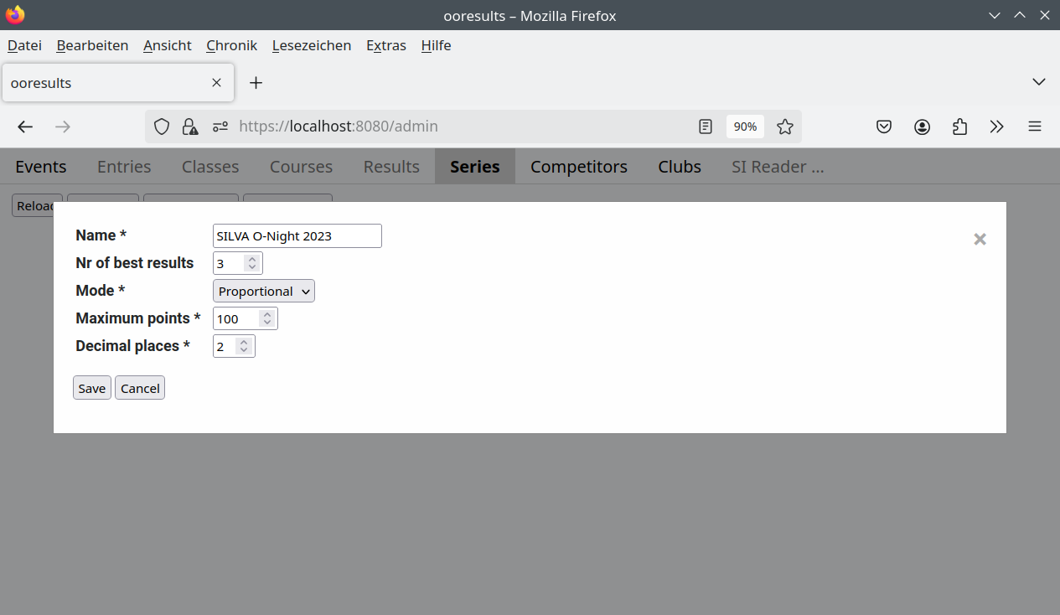Switch to the Results tab

pos(391,166)
